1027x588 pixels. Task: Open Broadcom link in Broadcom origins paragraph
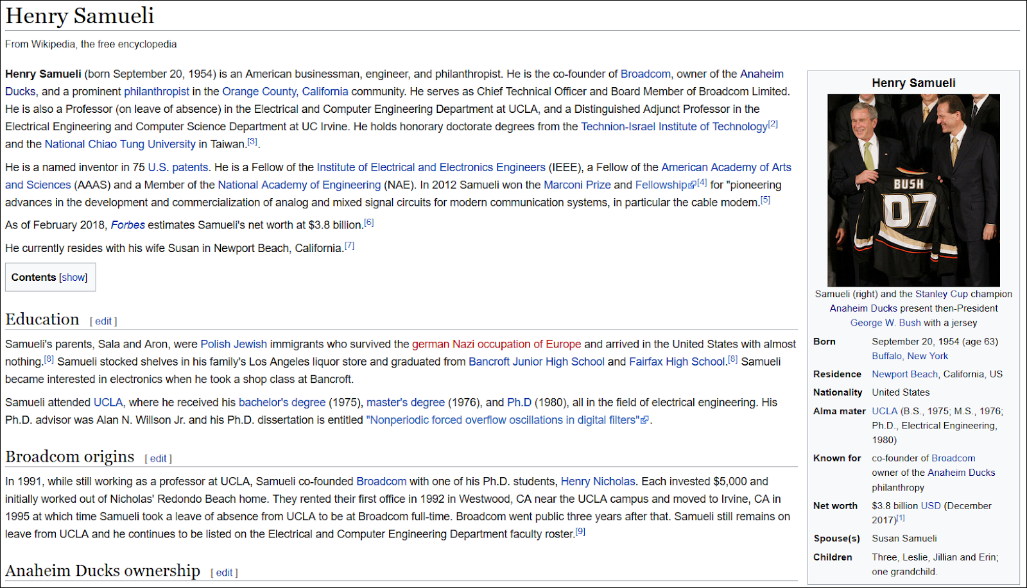(381, 482)
